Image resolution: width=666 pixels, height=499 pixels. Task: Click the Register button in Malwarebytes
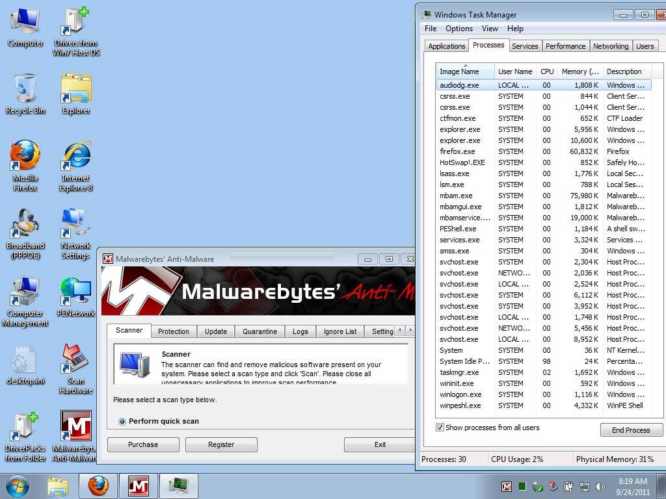click(x=221, y=444)
